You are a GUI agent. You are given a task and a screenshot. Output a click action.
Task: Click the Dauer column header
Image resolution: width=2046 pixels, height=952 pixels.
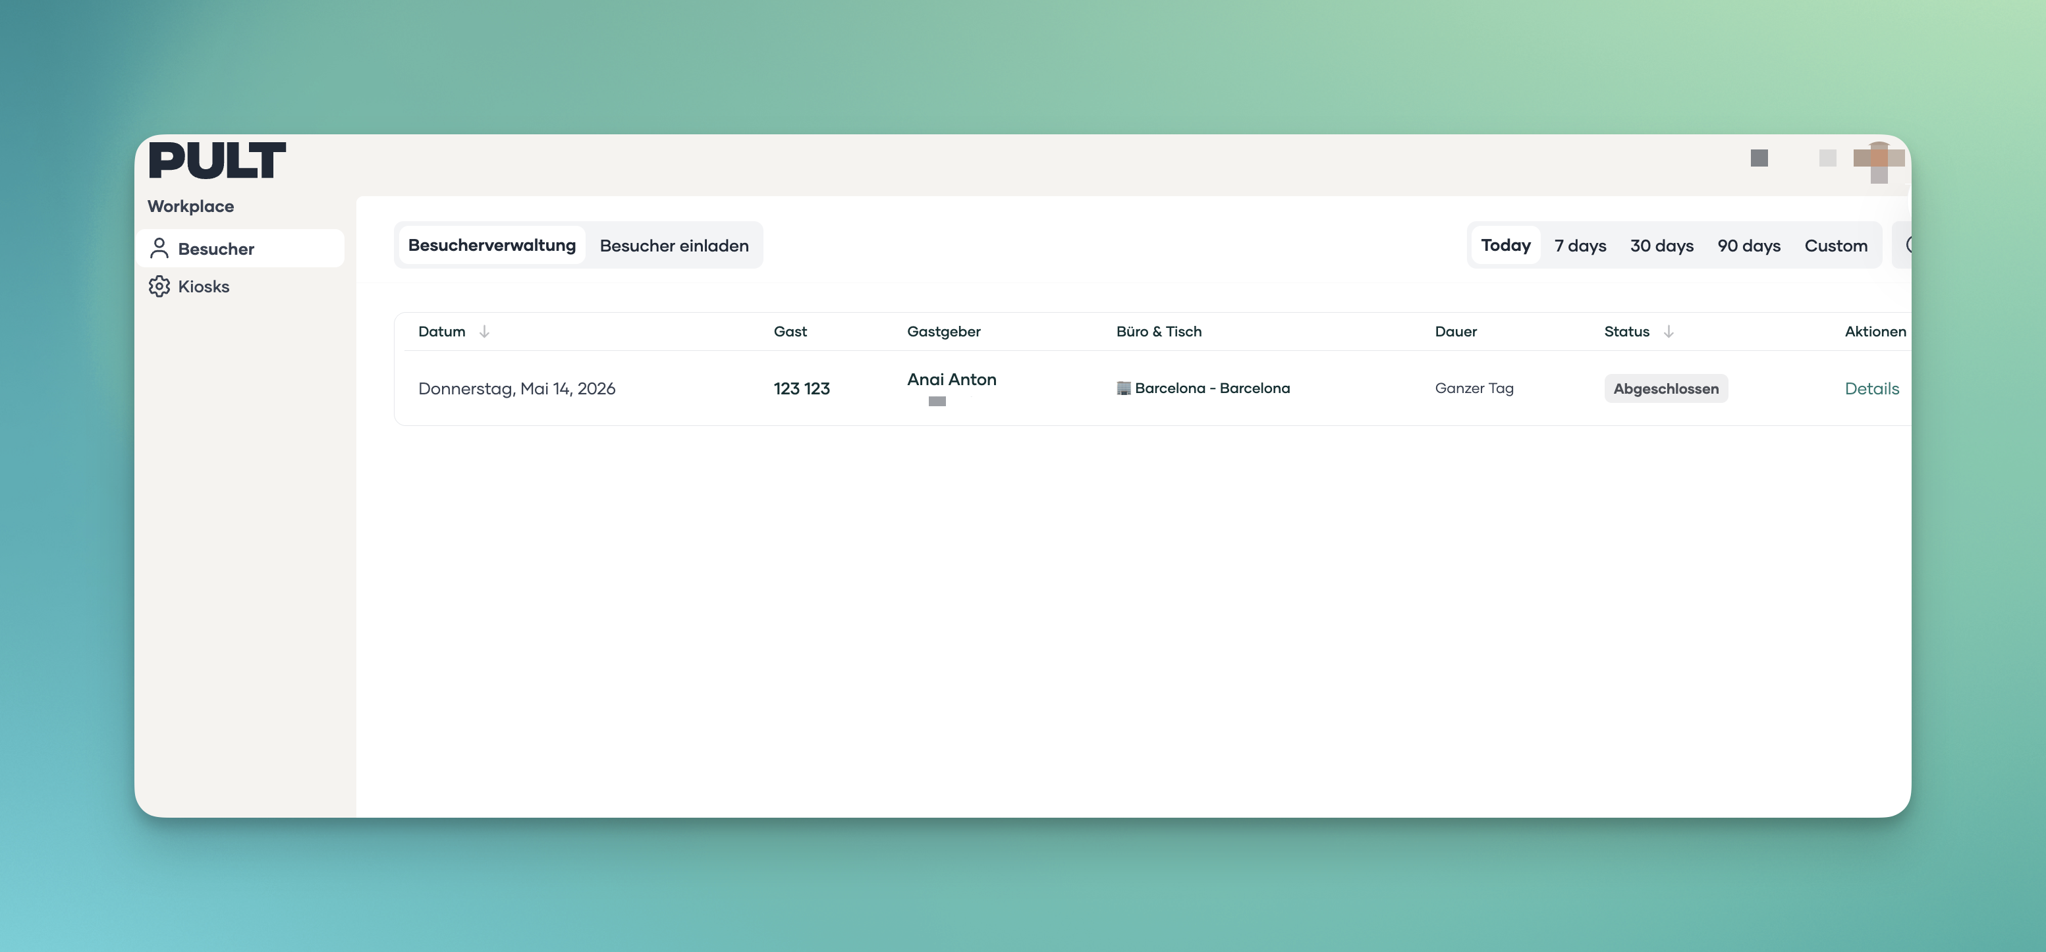1456,331
